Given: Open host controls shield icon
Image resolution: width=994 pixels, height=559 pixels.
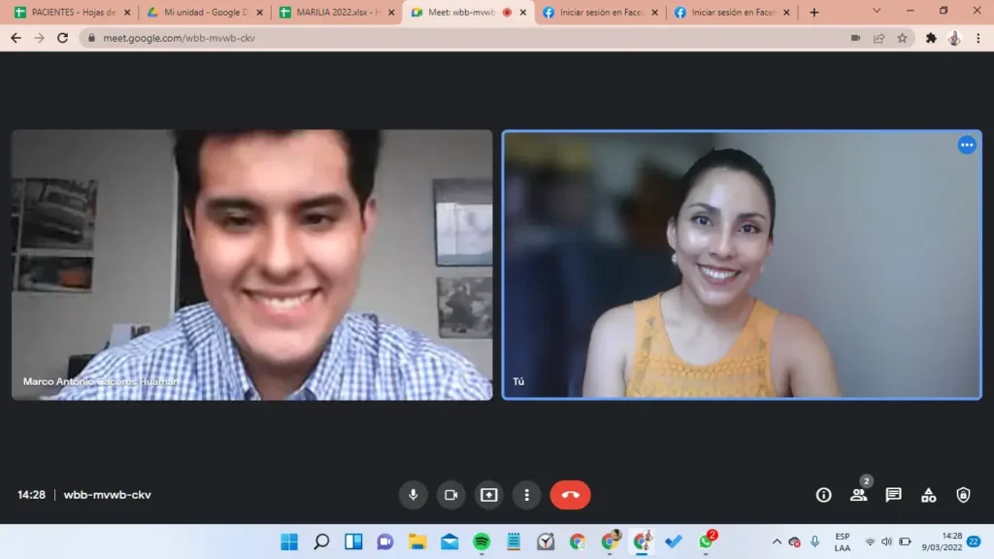Looking at the screenshot, I should 963,495.
